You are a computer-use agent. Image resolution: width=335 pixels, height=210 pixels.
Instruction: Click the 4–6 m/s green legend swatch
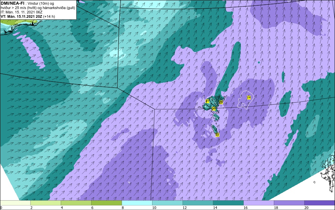click(76, 203)
